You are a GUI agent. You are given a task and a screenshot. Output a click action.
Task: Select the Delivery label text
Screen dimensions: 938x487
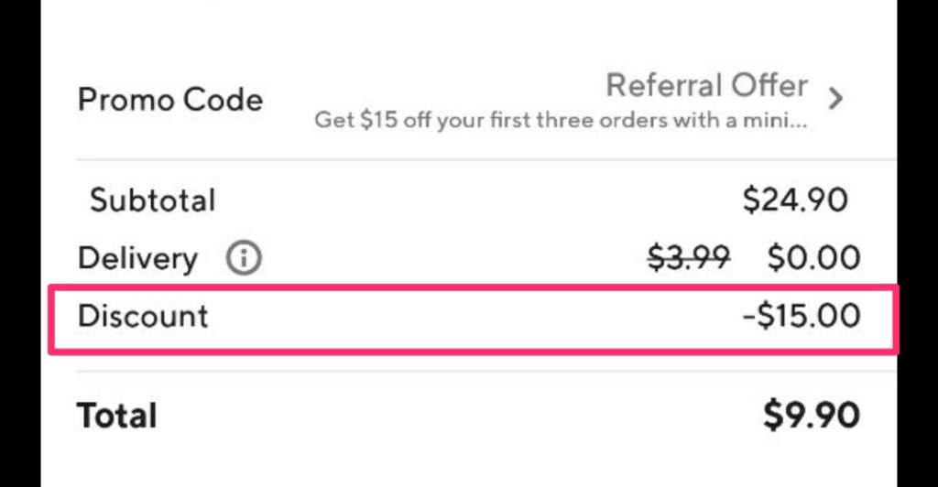pos(137,259)
